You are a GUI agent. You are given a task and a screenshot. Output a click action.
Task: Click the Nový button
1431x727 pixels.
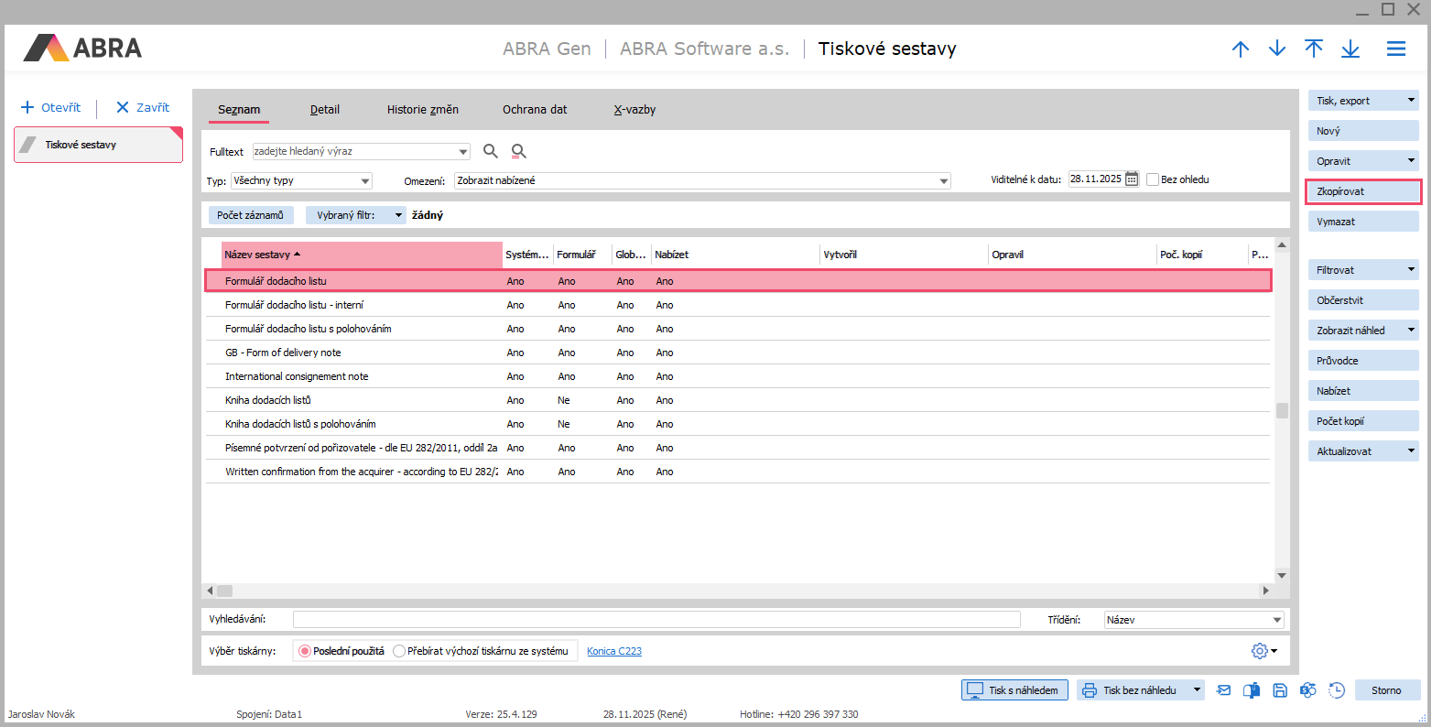coord(1363,131)
